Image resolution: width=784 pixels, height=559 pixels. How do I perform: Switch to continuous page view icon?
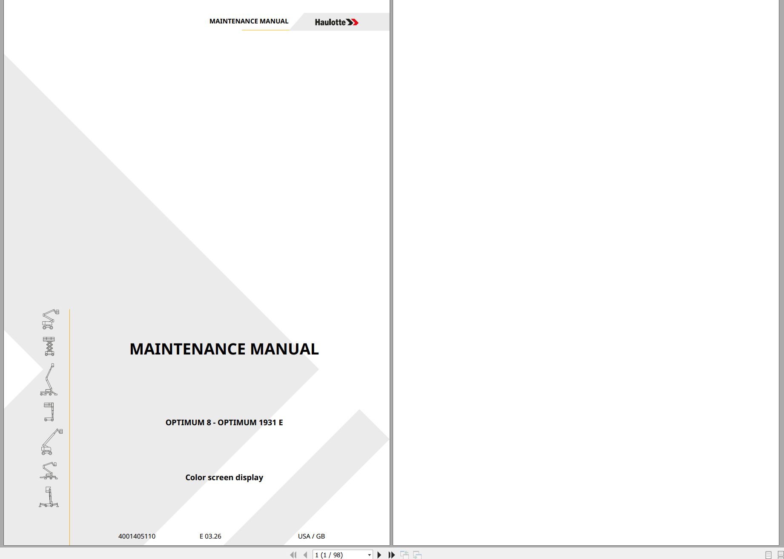780,555
